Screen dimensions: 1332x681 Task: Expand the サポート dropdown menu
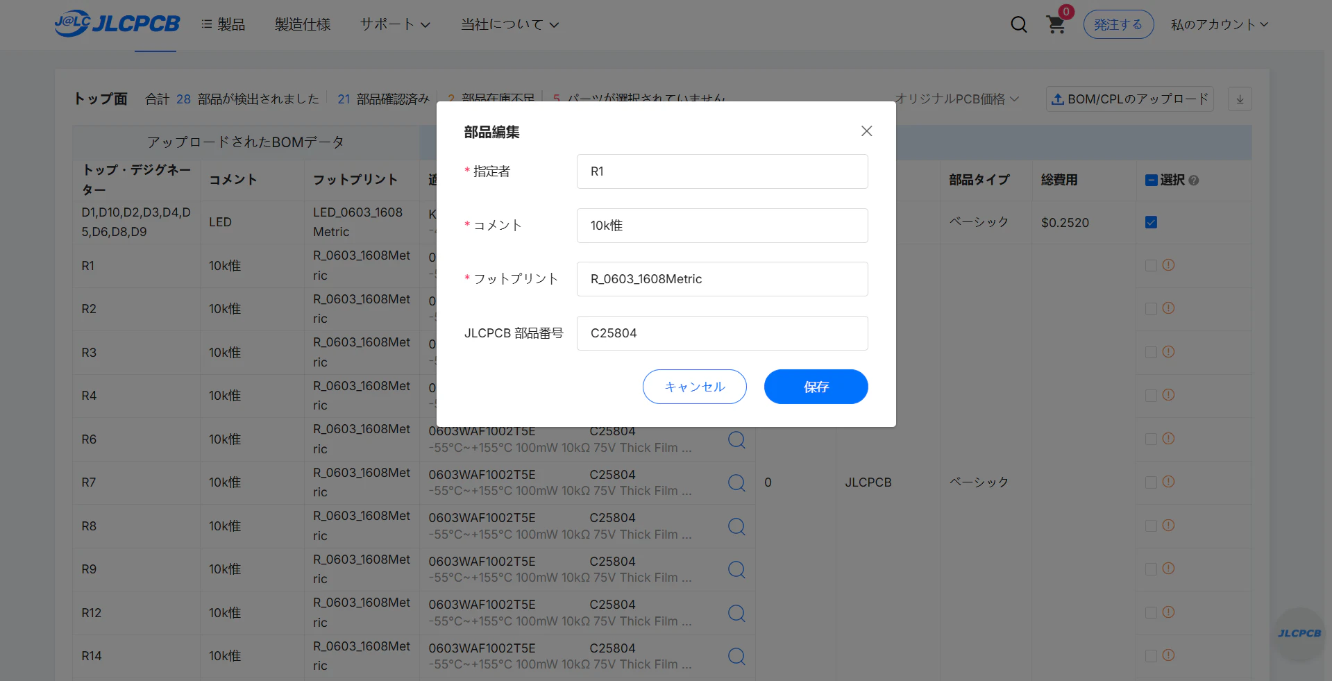tap(395, 24)
